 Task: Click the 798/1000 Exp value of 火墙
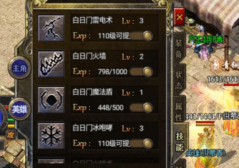112,72
